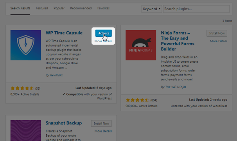Screen dimensions: 237x141
Task: Click the '3 items' count text
Action: tap(227, 21)
